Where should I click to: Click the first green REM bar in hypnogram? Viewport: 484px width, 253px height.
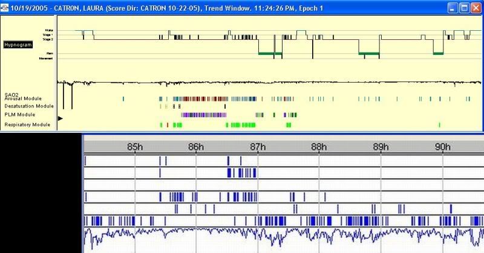click(270, 54)
